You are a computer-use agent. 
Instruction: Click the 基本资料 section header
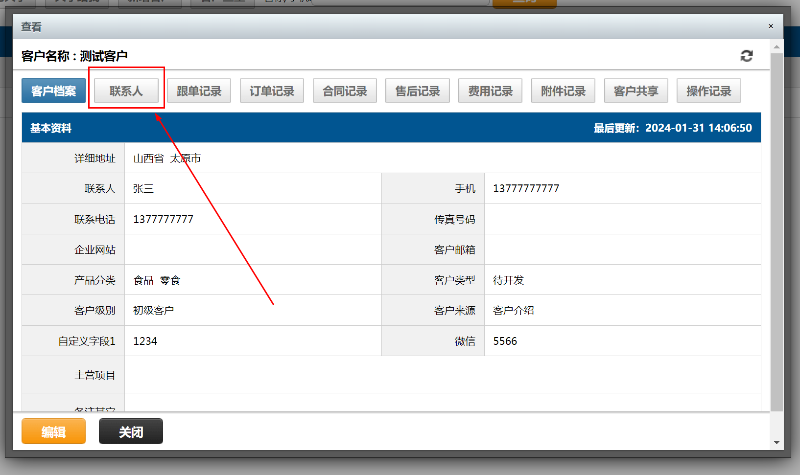51,128
